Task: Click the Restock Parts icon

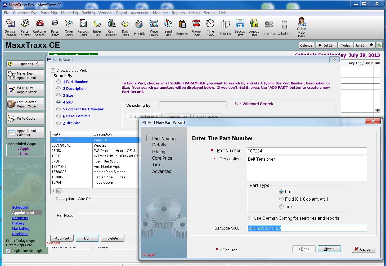Action: (x=83, y=28)
